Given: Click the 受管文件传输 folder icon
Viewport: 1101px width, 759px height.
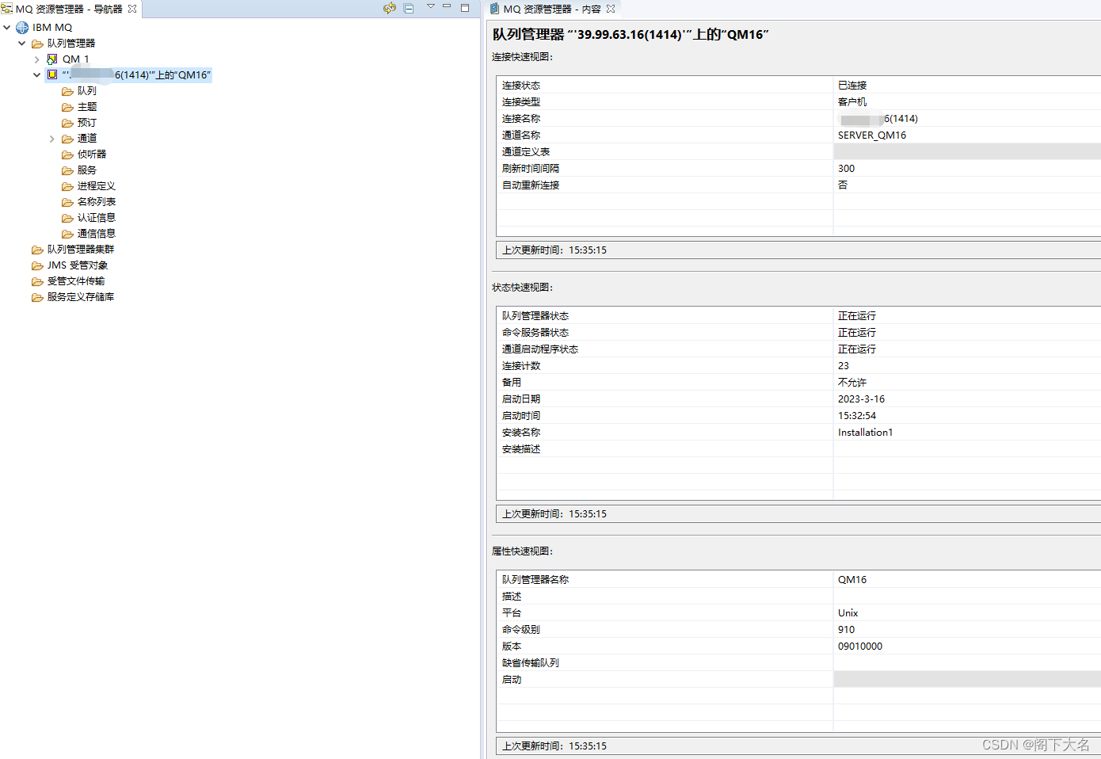Looking at the screenshot, I should (37, 281).
